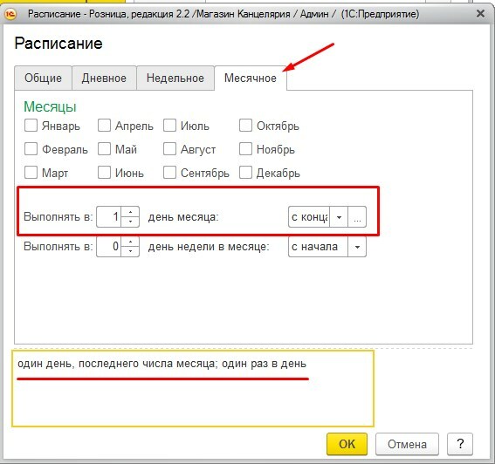The height and width of the screenshot is (464, 495).
Task: Open the Дневное tab
Action: tap(104, 78)
